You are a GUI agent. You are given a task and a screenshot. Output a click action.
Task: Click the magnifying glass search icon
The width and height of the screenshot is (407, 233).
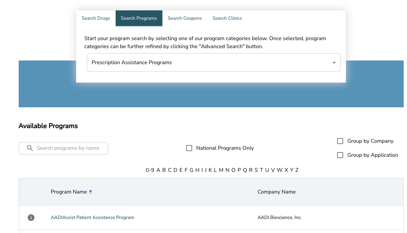pyautogui.click(x=30, y=148)
